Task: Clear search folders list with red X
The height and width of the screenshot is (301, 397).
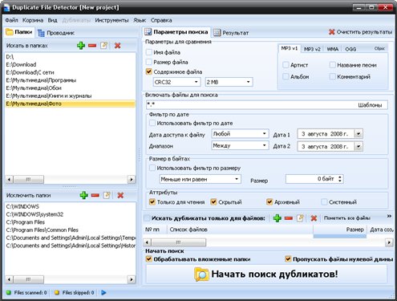Action: tap(117, 46)
